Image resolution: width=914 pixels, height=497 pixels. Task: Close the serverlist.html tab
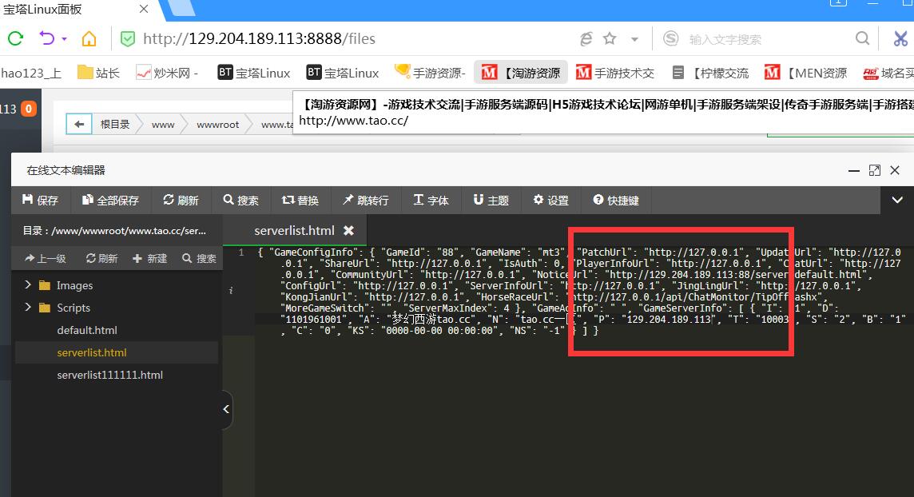[348, 230]
